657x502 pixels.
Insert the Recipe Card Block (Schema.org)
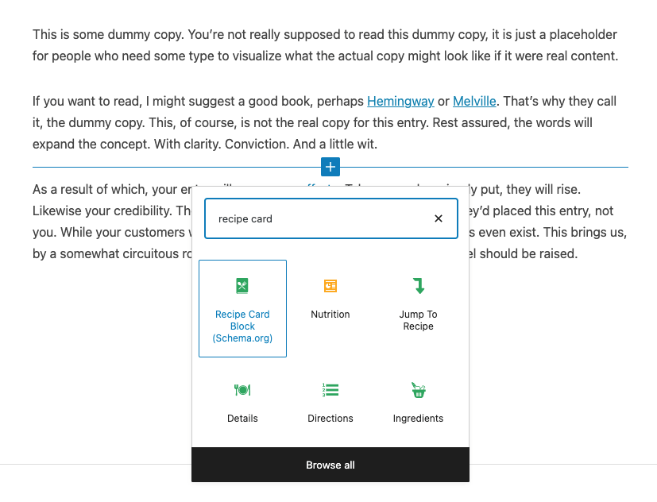[242, 308]
